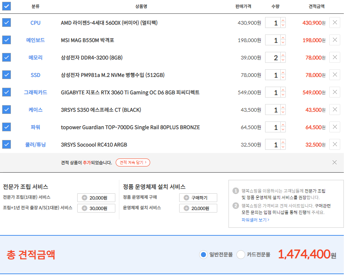This screenshot has height=276, width=346.
Task: Increase 메모리 quantity with up arrow
Action: pos(283,55)
